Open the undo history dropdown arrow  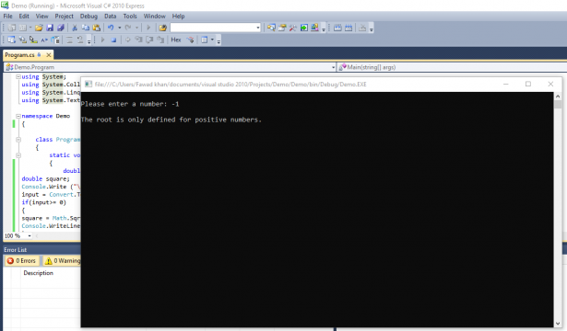pos(119,28)
